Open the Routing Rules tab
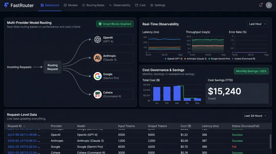The image size is (276, 154). pyautogui.click(x=93, y=5)
